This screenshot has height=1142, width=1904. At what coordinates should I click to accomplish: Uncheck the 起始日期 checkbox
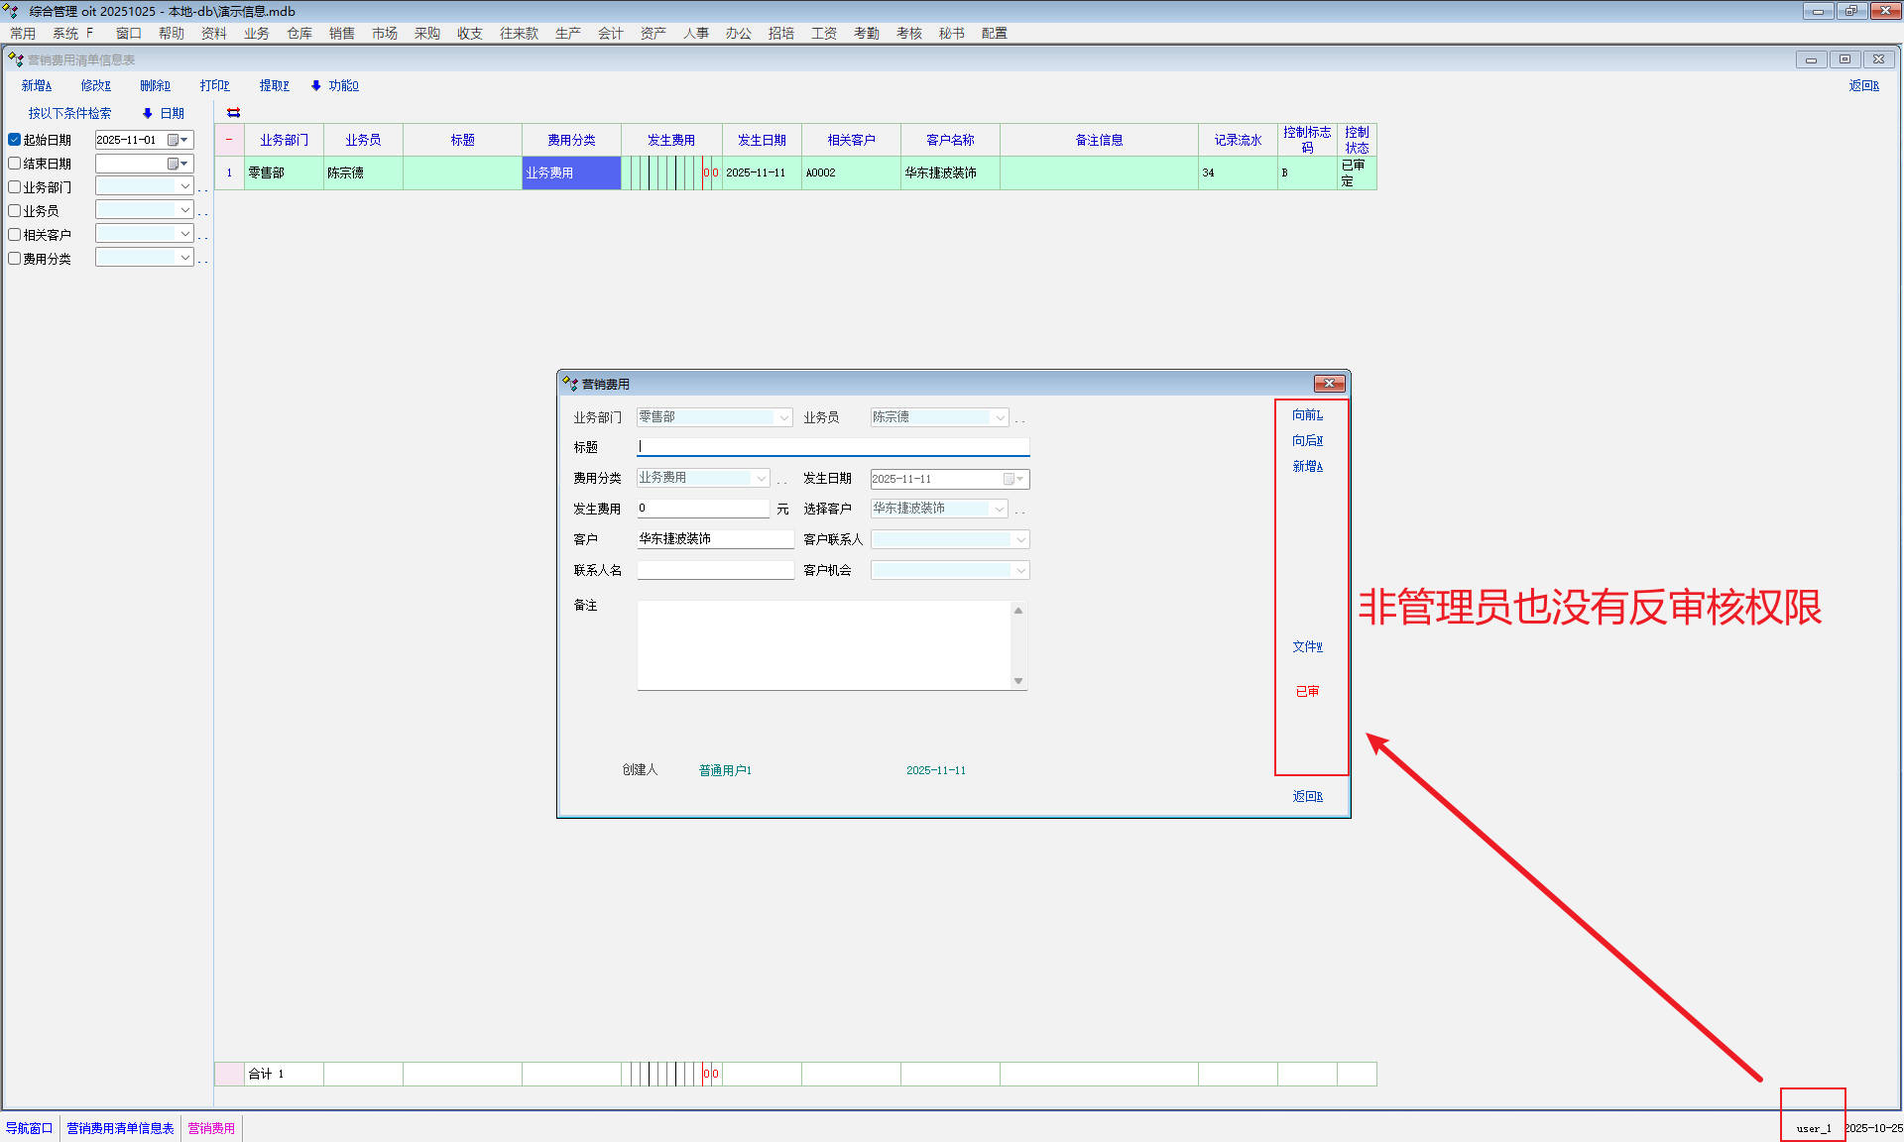click(15, 140)
